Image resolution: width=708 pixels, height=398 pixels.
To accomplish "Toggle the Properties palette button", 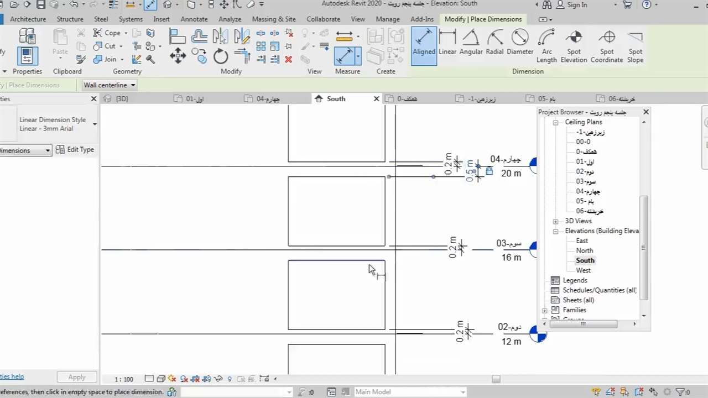I will tap(27, 55).
